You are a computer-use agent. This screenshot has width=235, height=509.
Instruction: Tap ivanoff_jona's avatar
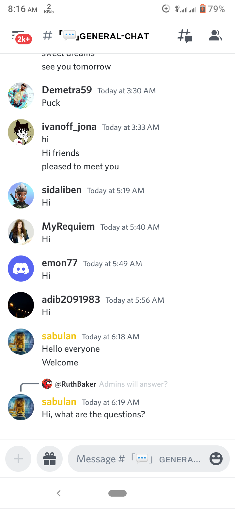coord(21,132)
